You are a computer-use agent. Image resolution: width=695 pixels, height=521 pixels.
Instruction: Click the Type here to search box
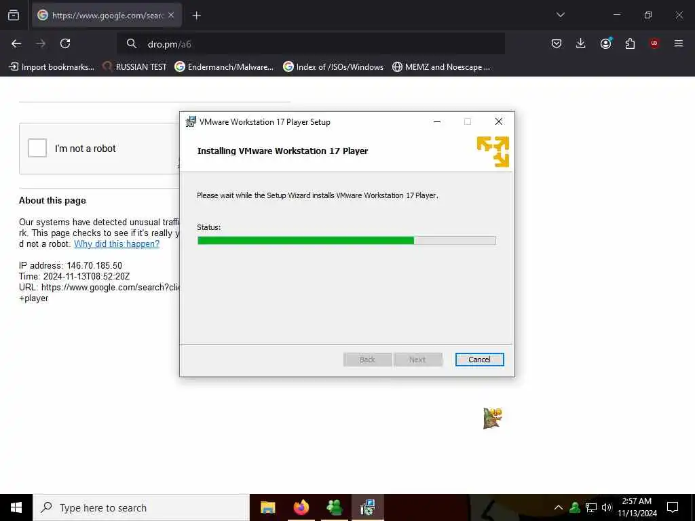[x=141, y=507]
